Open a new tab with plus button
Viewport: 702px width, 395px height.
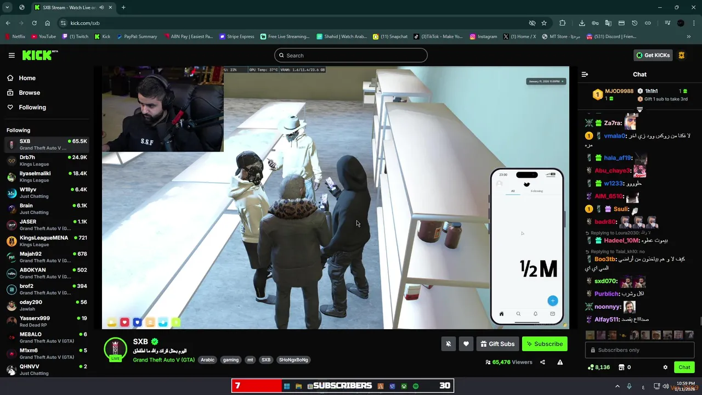coord(123,8)
